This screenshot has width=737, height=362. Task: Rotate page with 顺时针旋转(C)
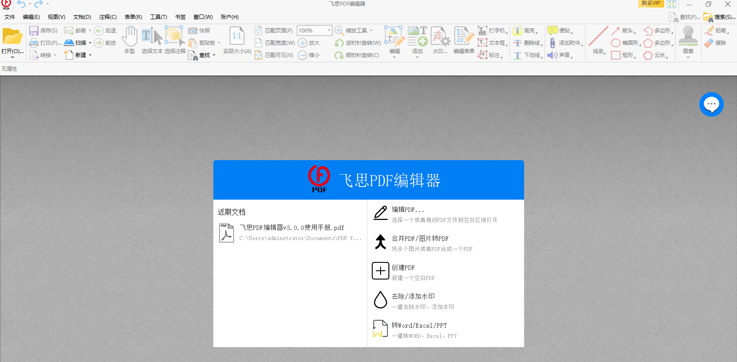(x=356, y=55)
